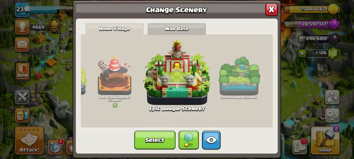Switch to the War Base tab

[x=177, y=29]
